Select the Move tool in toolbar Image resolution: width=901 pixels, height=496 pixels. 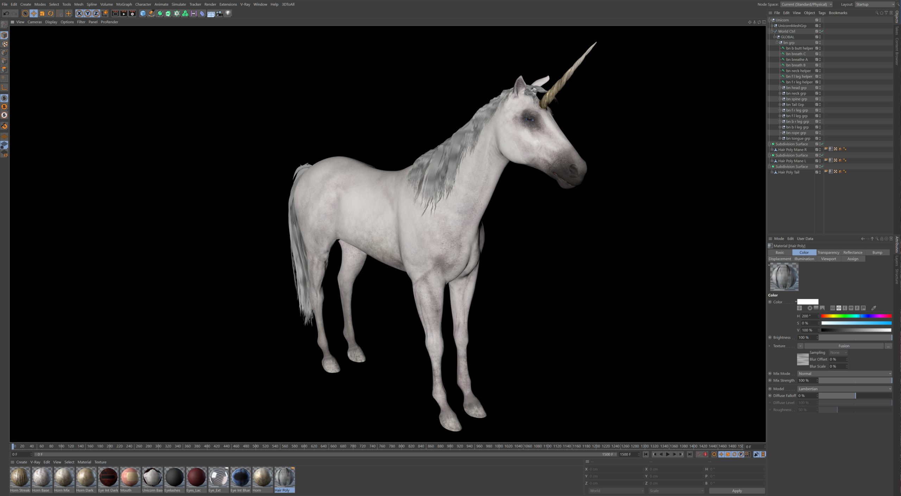34,13
